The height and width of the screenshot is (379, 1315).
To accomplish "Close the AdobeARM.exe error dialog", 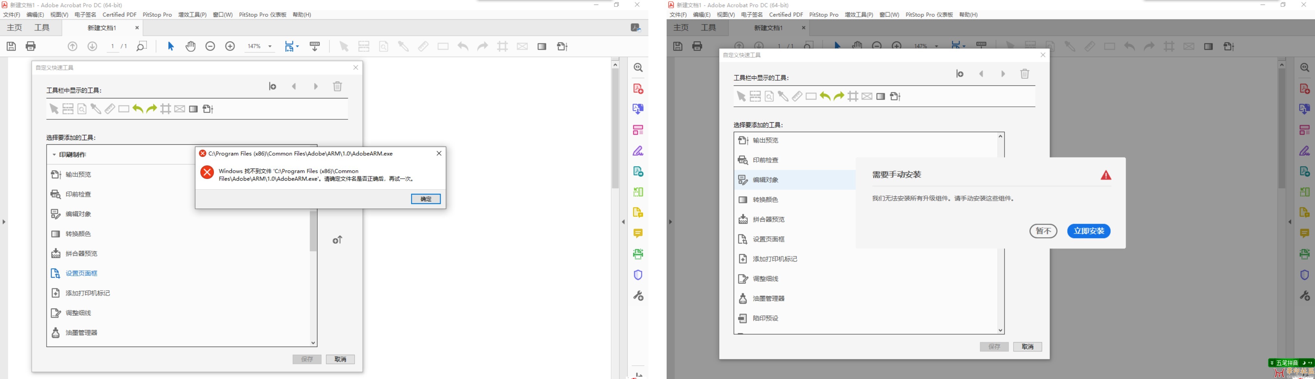I will click(x=439, y=153).
